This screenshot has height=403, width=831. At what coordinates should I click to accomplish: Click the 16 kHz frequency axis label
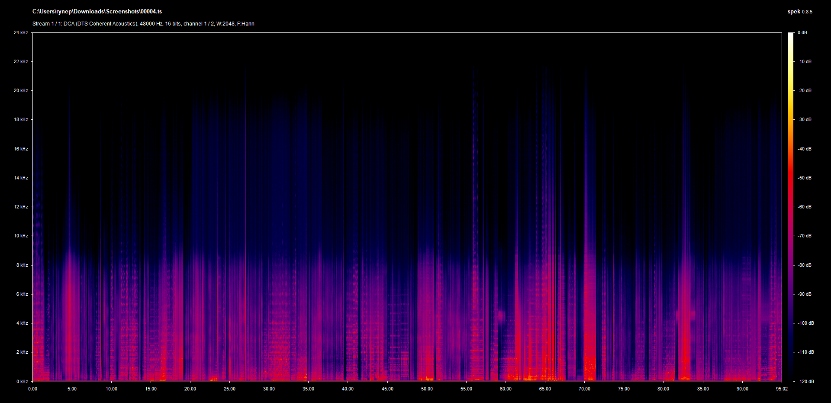click(x=21, y=149)
